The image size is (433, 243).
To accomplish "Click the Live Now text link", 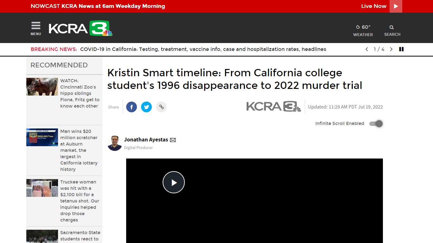I will coord(374,6).
